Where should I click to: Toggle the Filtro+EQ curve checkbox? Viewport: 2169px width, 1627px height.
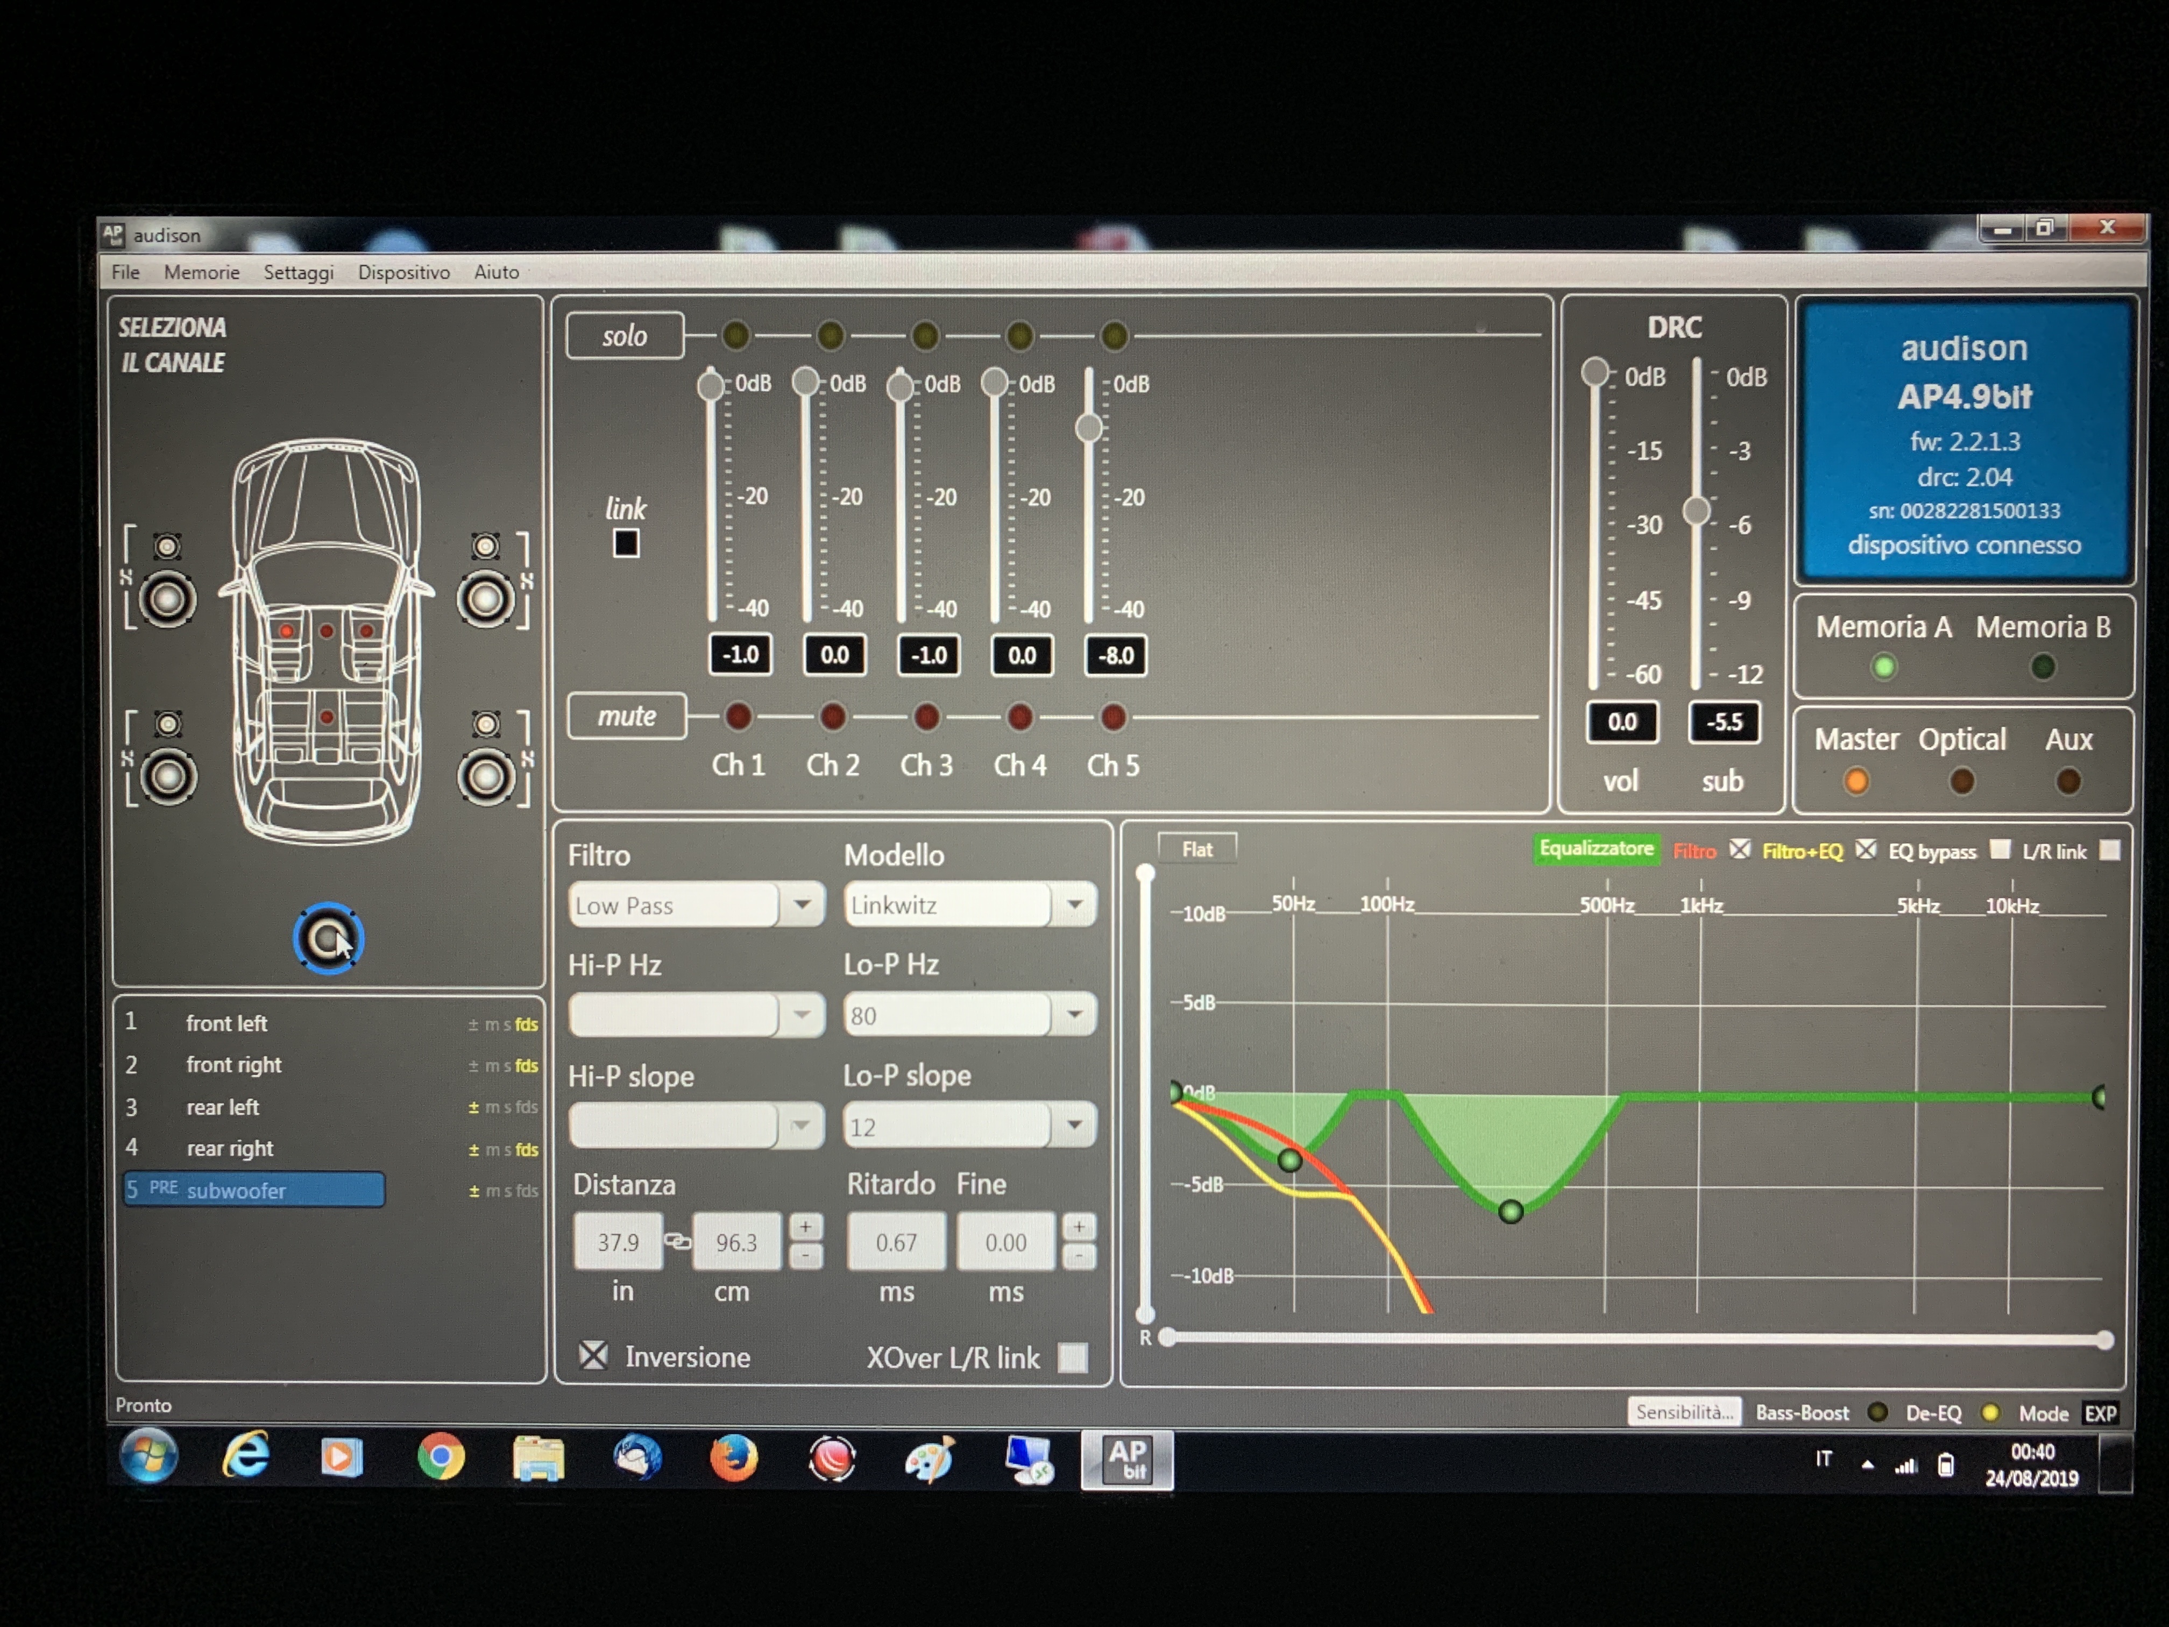[x=1866, y=850]
